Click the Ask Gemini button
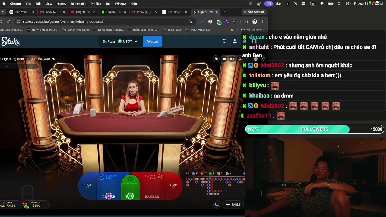Image resolution: width=386 pixels, height=217 pixels. tap(253, 12)
